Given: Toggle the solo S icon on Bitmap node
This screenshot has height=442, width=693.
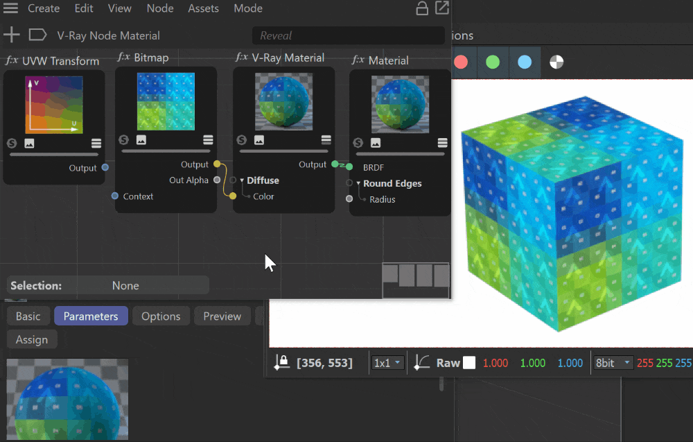Looking at the screenshot, I should coord(124,139).
